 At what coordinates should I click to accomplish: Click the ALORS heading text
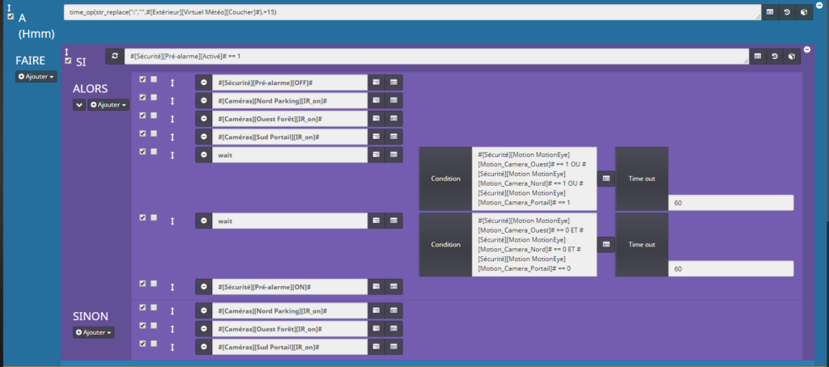90,88
